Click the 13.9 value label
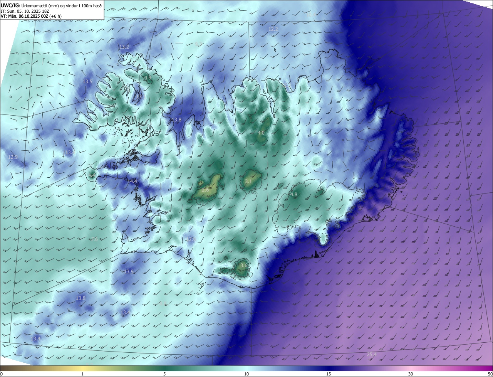The image size is (493, 377). point(129,271)
